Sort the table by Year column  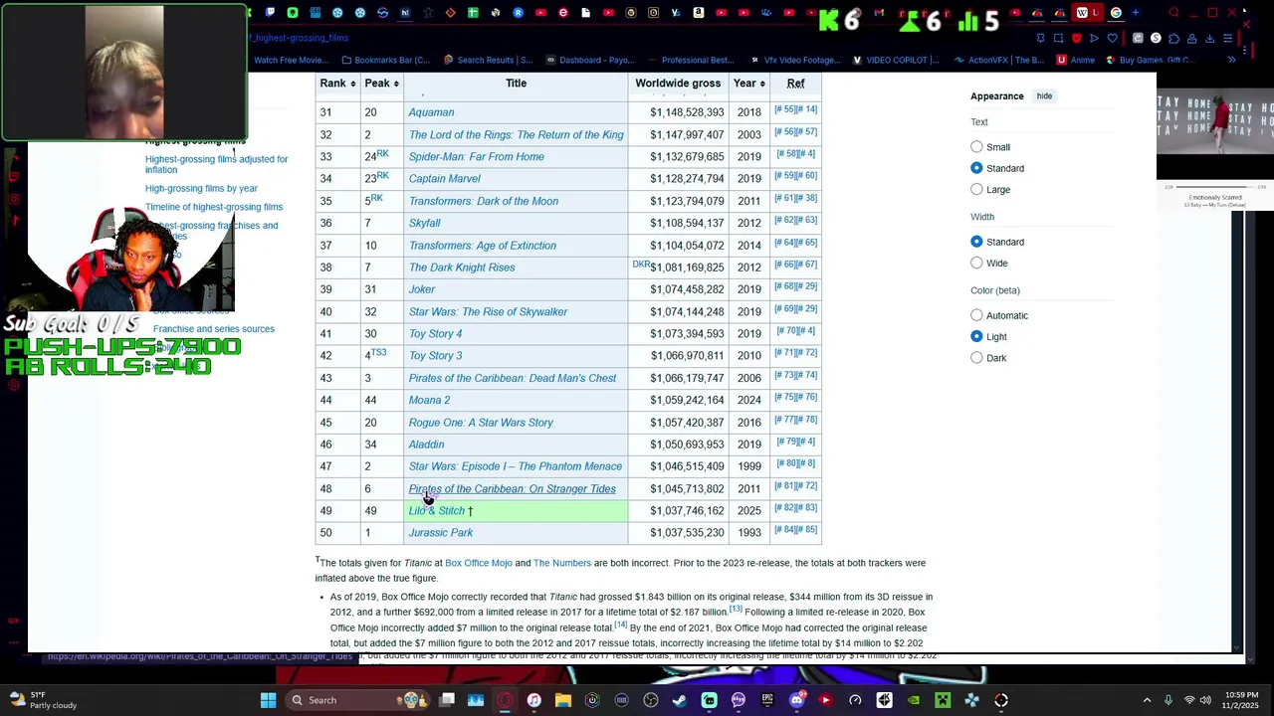749,84
